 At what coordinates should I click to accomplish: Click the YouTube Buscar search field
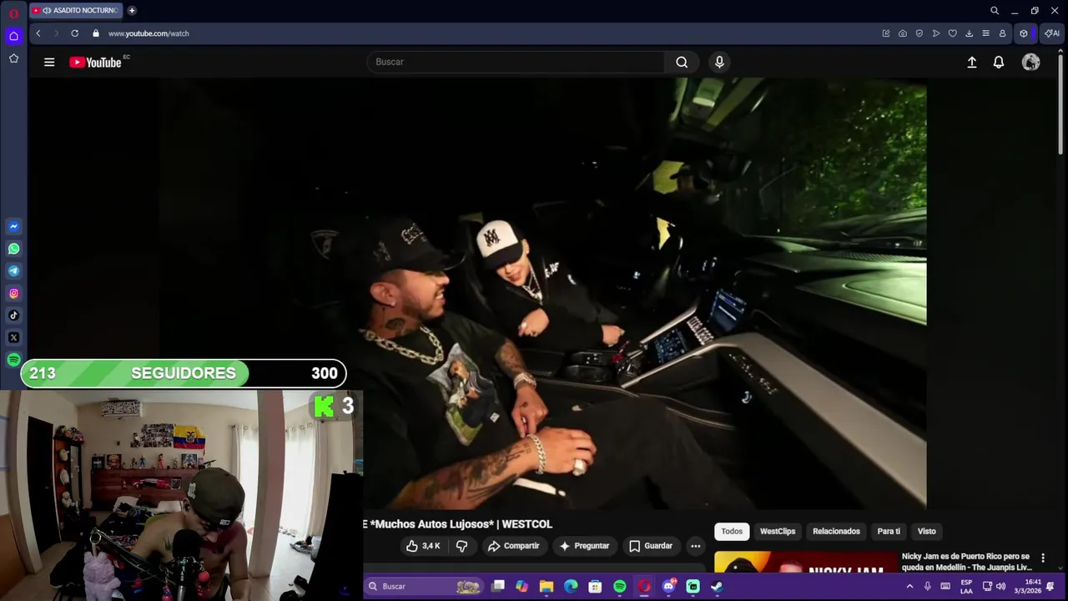pyautogui.click(x=516, y=62)
